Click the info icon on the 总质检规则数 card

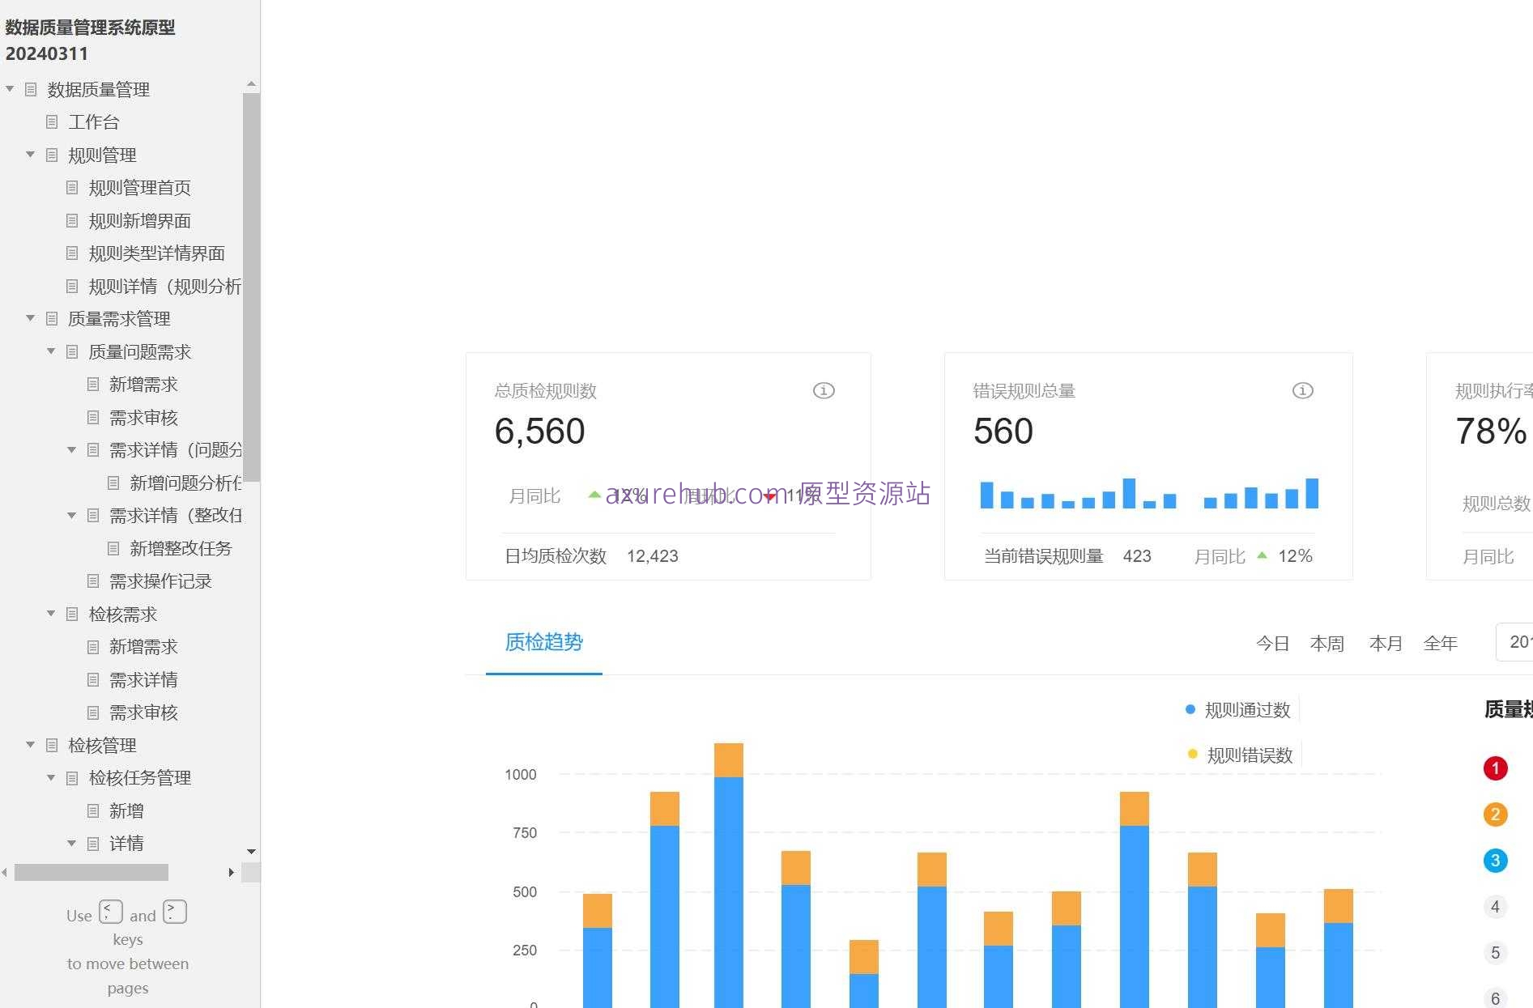[823, 390]
